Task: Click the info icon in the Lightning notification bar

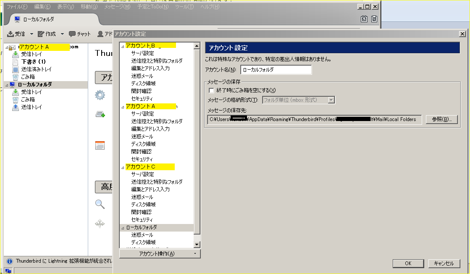Action: [x=9, y=261]
